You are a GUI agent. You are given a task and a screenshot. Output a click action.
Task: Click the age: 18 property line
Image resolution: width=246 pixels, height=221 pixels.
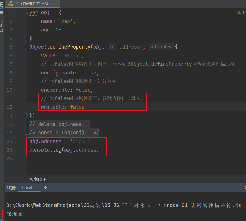51,30
